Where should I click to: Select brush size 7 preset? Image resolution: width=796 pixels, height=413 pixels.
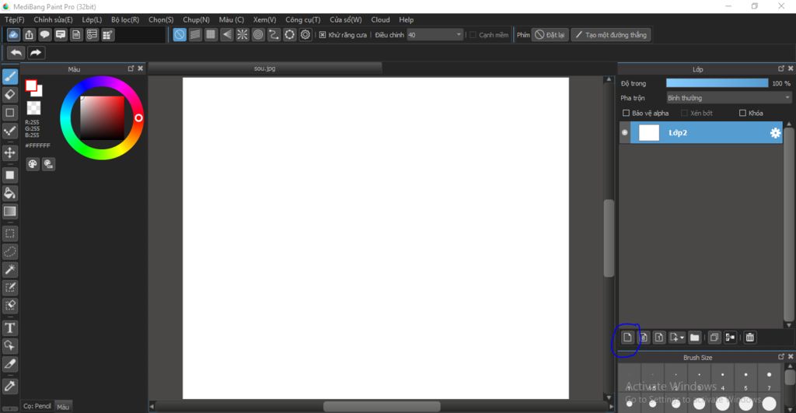coord(769,377)
